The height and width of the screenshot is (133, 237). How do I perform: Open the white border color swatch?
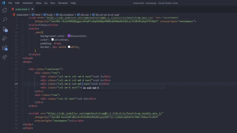(69, 47)
